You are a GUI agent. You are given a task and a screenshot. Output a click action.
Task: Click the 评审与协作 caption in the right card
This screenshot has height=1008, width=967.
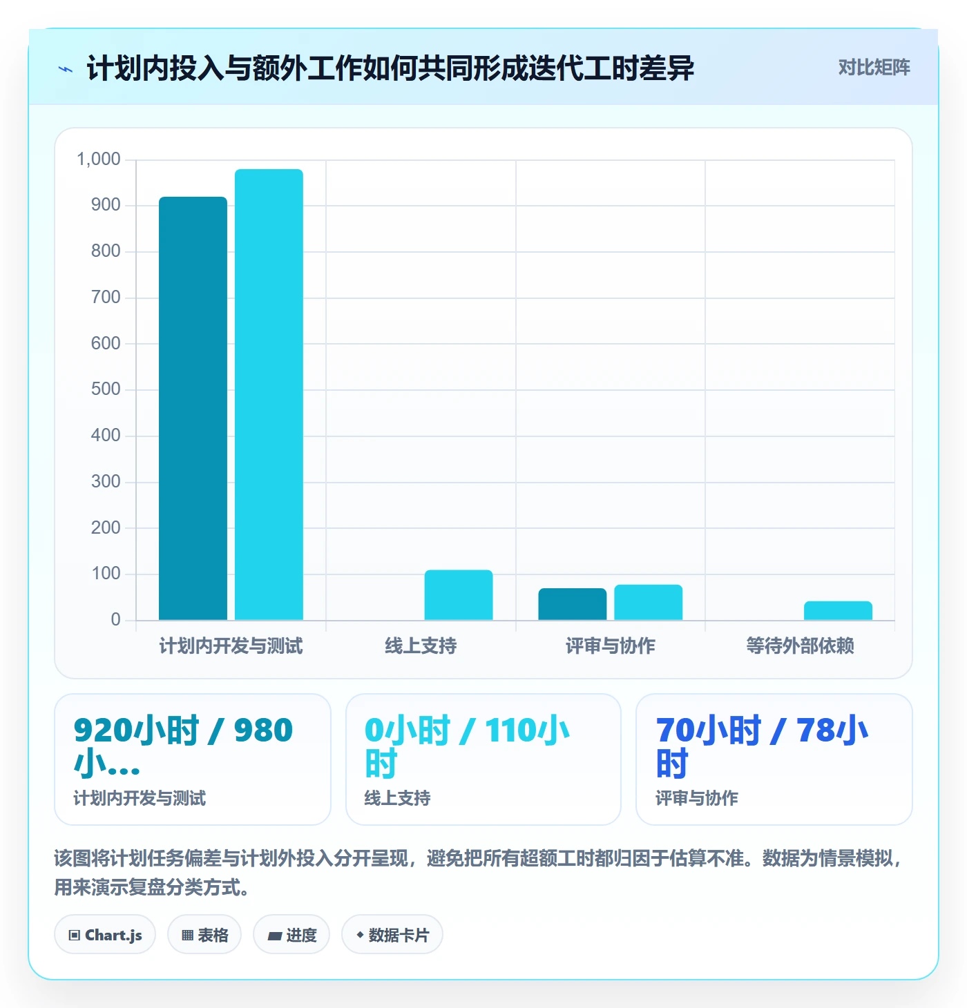coord(697,798)
